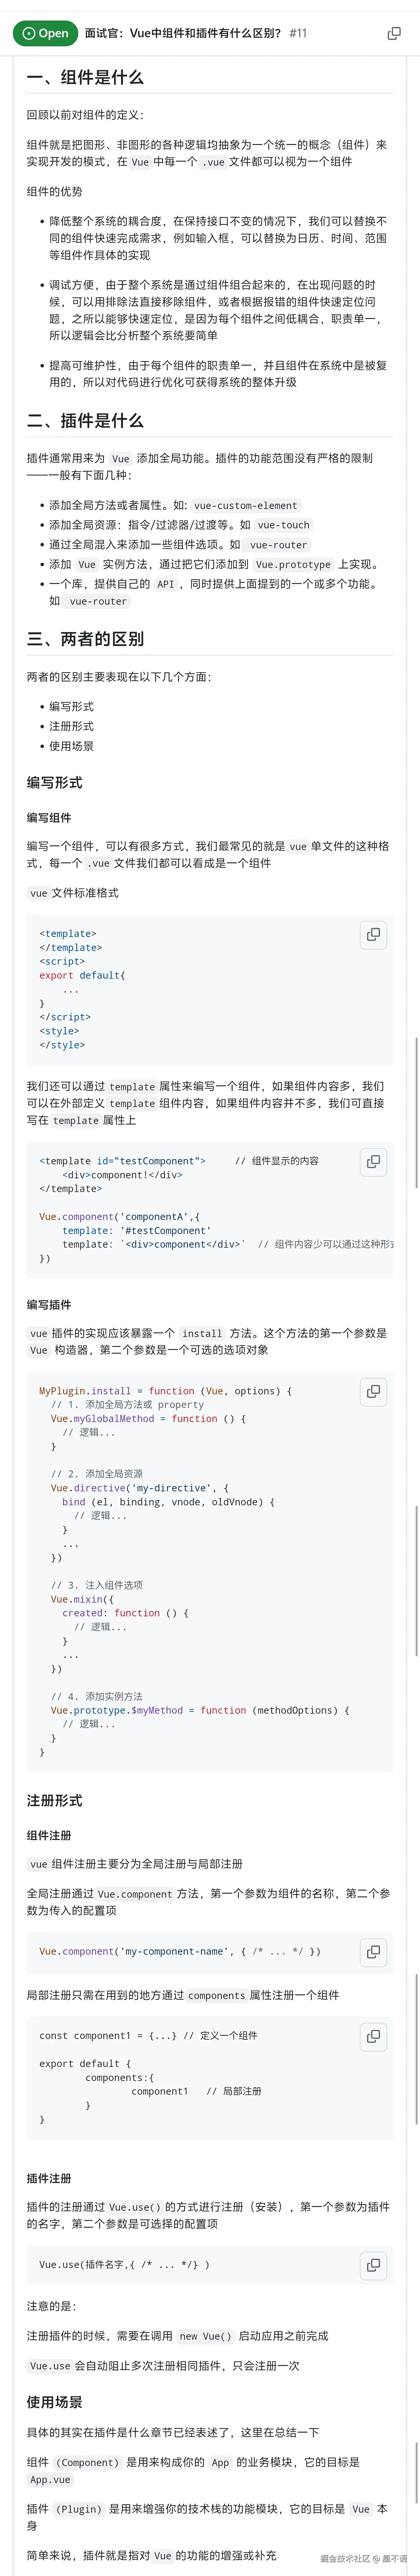This screenshot has height=2576, width=420.
Task: Copy the testComponent template code block
Action: [373, 1161]
